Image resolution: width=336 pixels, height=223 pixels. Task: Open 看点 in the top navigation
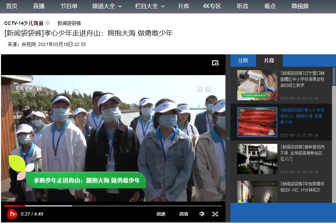[x=270, y=6]
